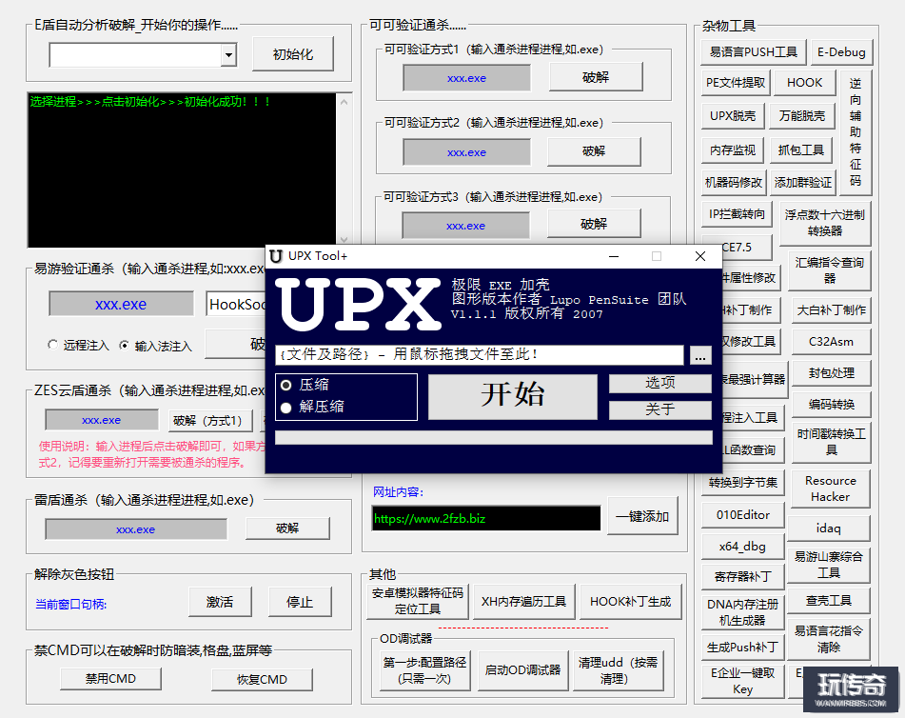Launch Resource Hacker
The height and width of the screenshot is (718, 905).
pyautogui.click(x=830, y=489)
